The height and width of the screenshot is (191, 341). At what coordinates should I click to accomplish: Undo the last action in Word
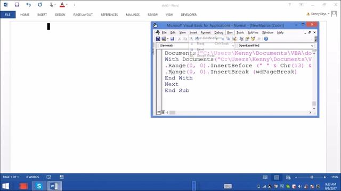(x=28, y=5)
